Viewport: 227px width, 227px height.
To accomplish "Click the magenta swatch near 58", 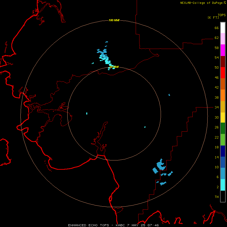I will coord(223,50).
